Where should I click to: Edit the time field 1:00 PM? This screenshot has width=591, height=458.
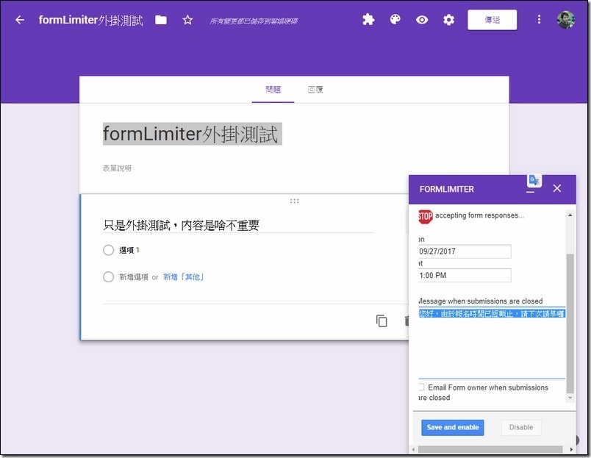(465, 275)
